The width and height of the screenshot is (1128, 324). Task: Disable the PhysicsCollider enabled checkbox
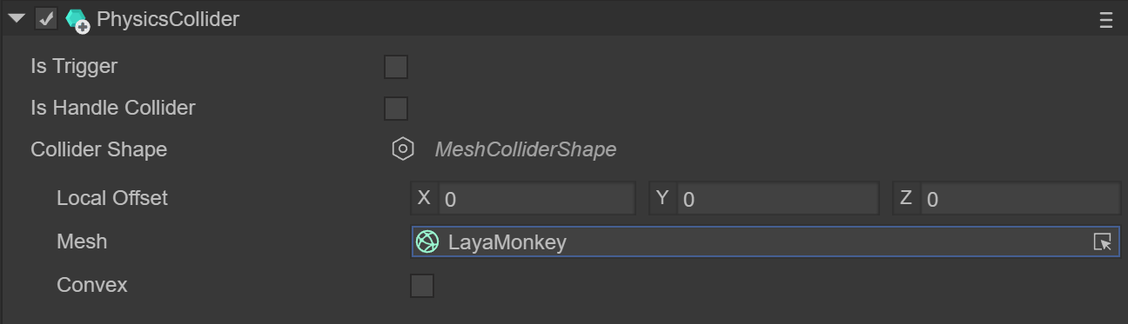coord(46,18)
